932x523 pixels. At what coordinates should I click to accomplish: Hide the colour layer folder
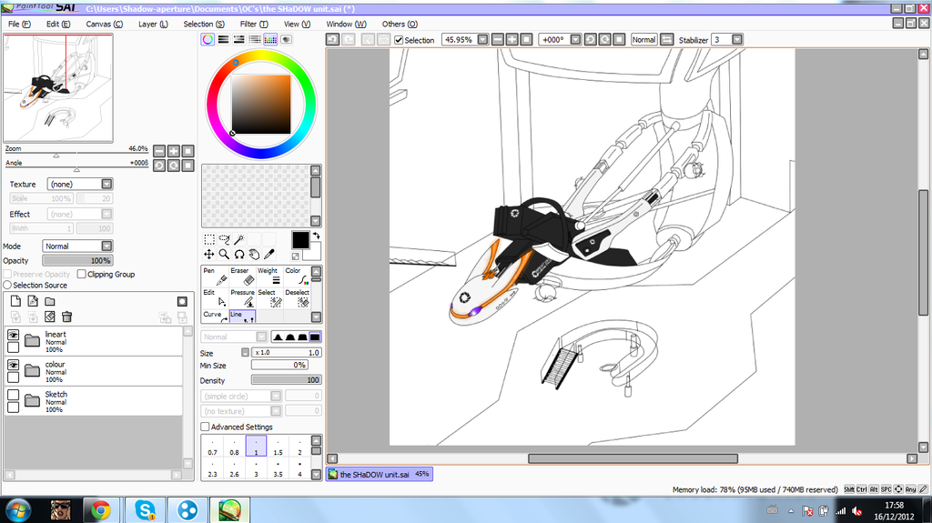(x=13, y=365)
